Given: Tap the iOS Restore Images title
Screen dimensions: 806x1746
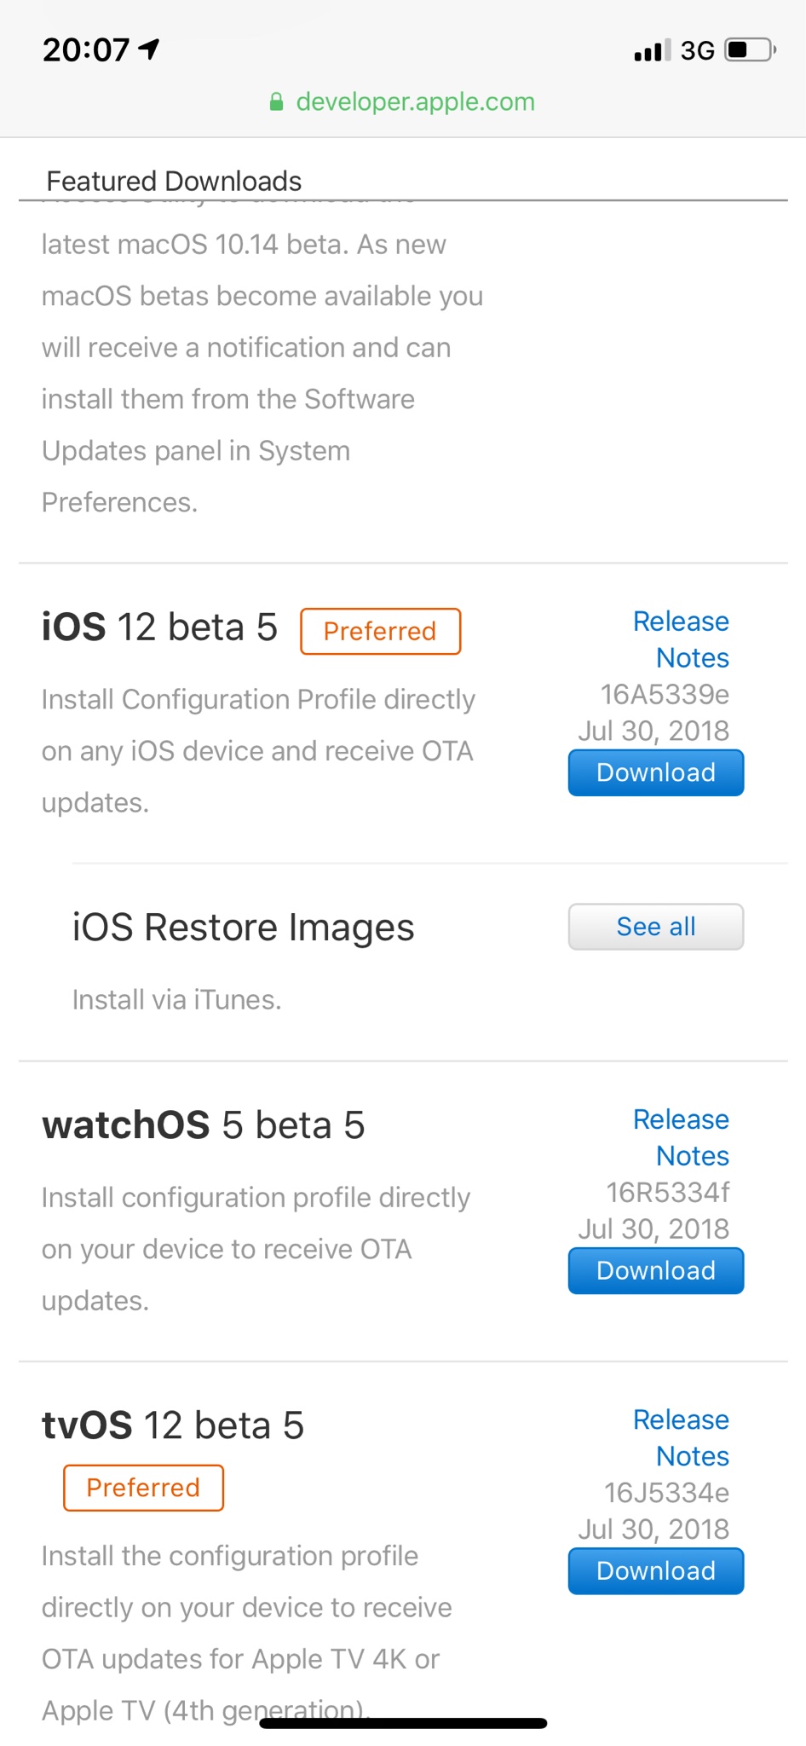Looking at the screenshot, I should point(243,928).
